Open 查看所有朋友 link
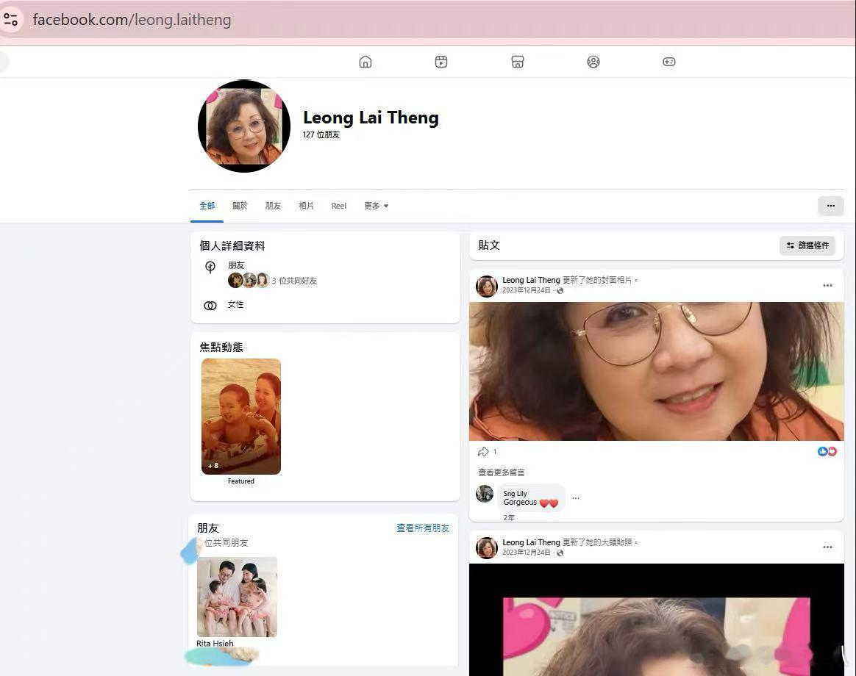Viewport: 856px width, 676px height. (423, 528)
